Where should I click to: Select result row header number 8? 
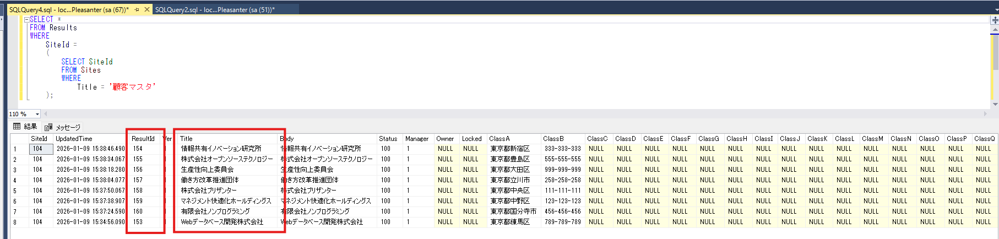19,222
